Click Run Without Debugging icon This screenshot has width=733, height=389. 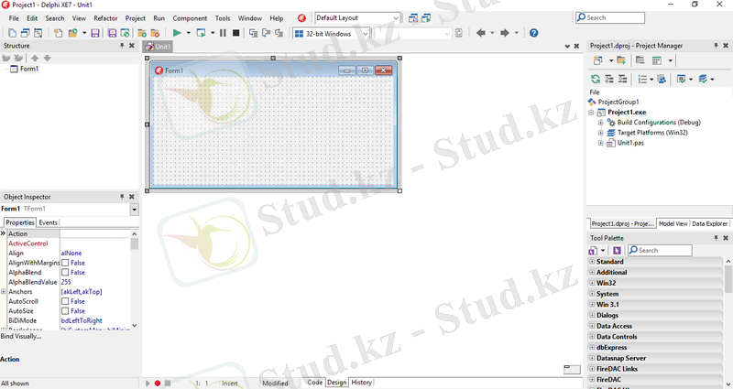coord(201,33)
